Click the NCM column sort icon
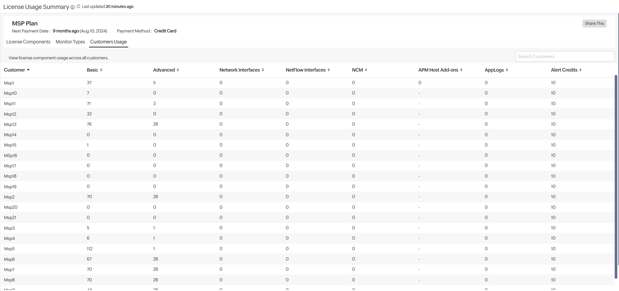Image resolution: width=619 pixels, height=291 pixels. [366, 70]
